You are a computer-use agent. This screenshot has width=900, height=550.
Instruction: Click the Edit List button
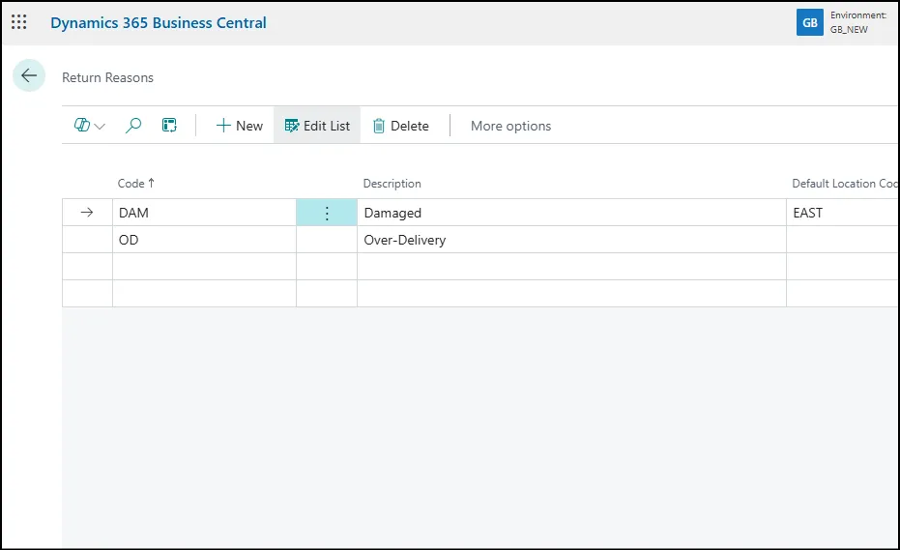click(x=317, y=126)
